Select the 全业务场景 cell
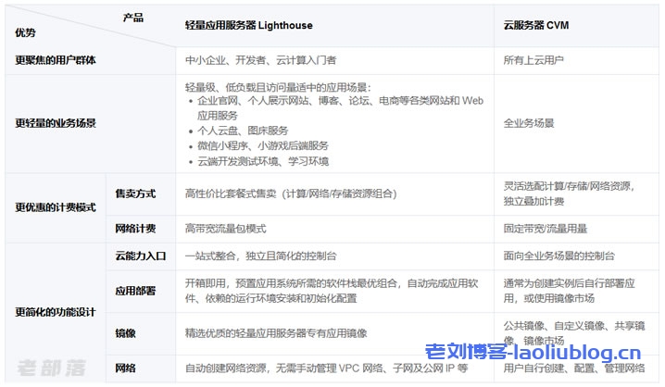 529,122
